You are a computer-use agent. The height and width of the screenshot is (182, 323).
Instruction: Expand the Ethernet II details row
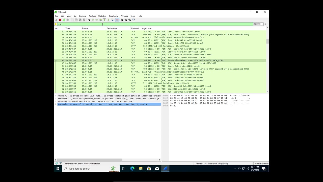click(x=56, y=99)
